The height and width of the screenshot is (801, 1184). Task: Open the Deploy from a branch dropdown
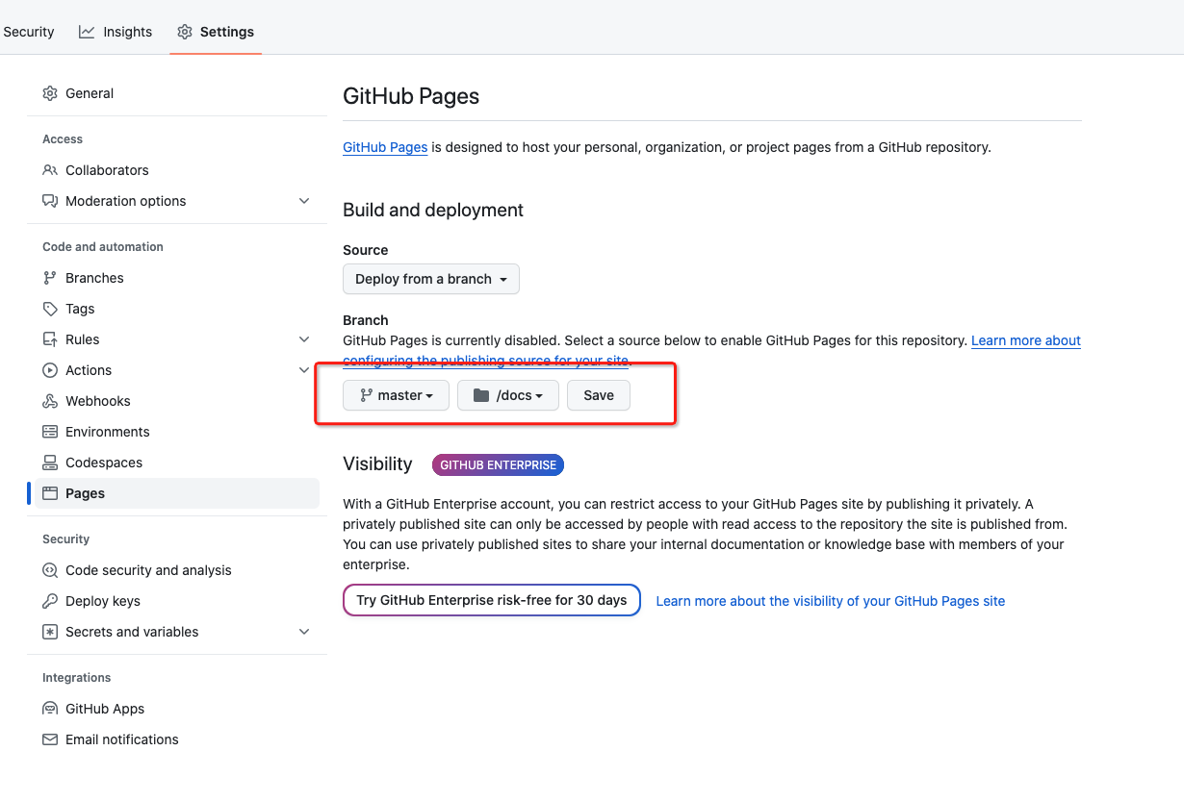point(430,279)
